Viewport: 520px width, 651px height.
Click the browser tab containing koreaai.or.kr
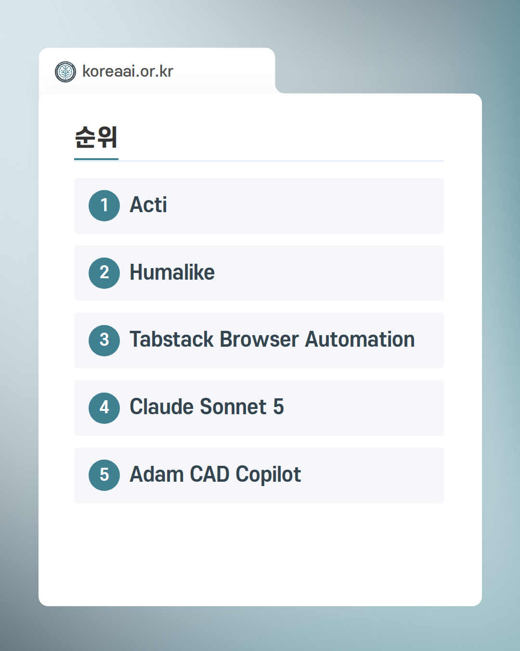click(x=157, y=71)
